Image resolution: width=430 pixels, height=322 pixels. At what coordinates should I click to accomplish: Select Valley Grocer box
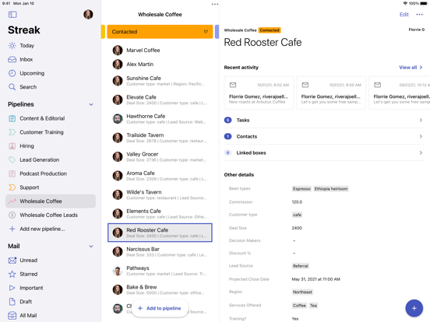(x=160, y=156)
